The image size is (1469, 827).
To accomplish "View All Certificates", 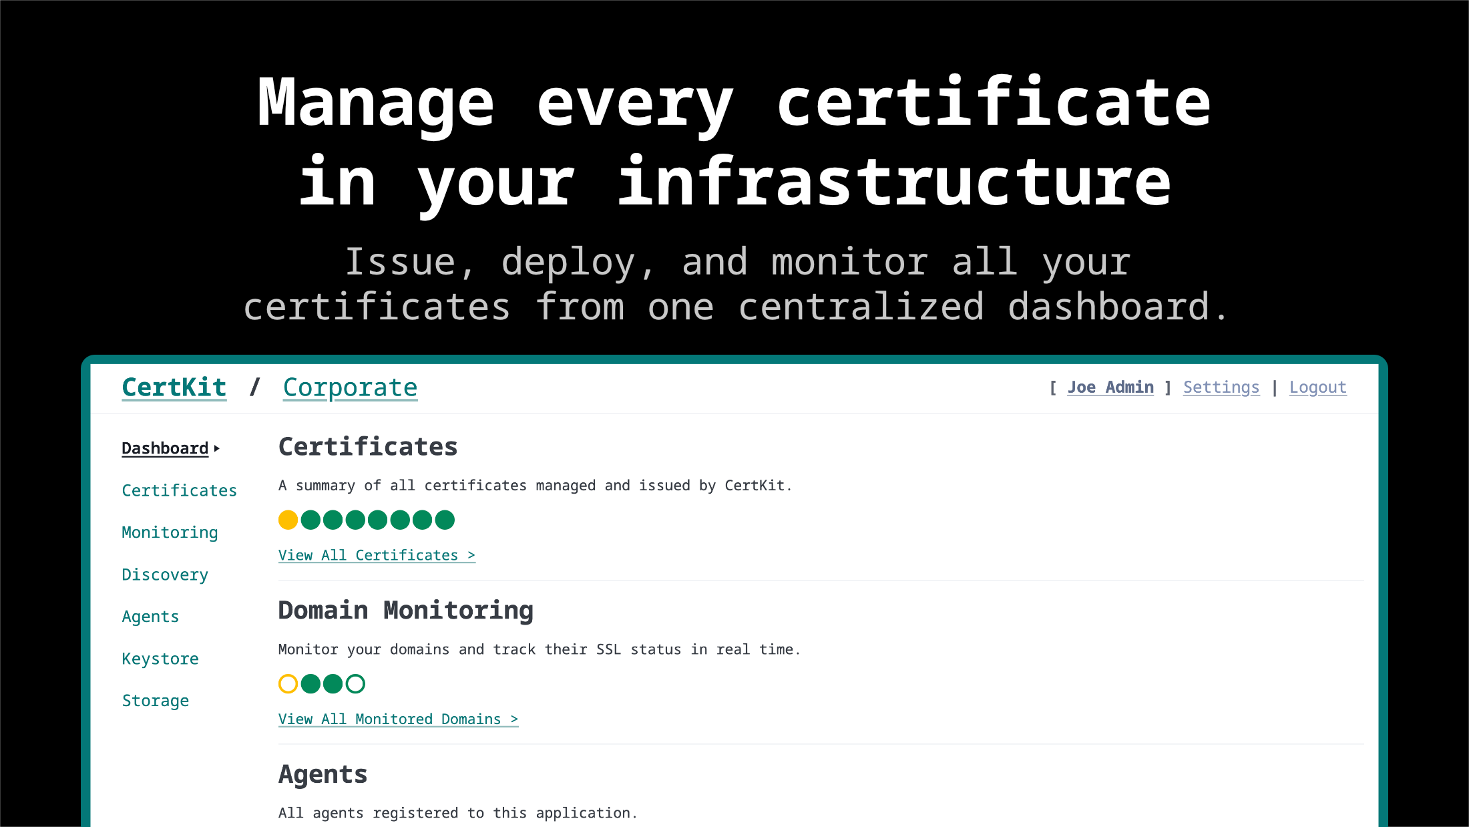I will (377, 554).
